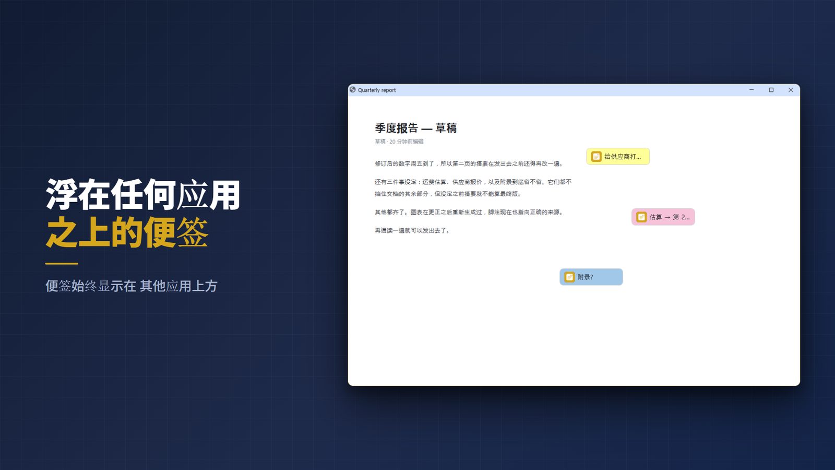Click the paragraph starting 还有三件事没定
Image resolution: width=835 pixels, height=470 pixels.
[473, 188]
